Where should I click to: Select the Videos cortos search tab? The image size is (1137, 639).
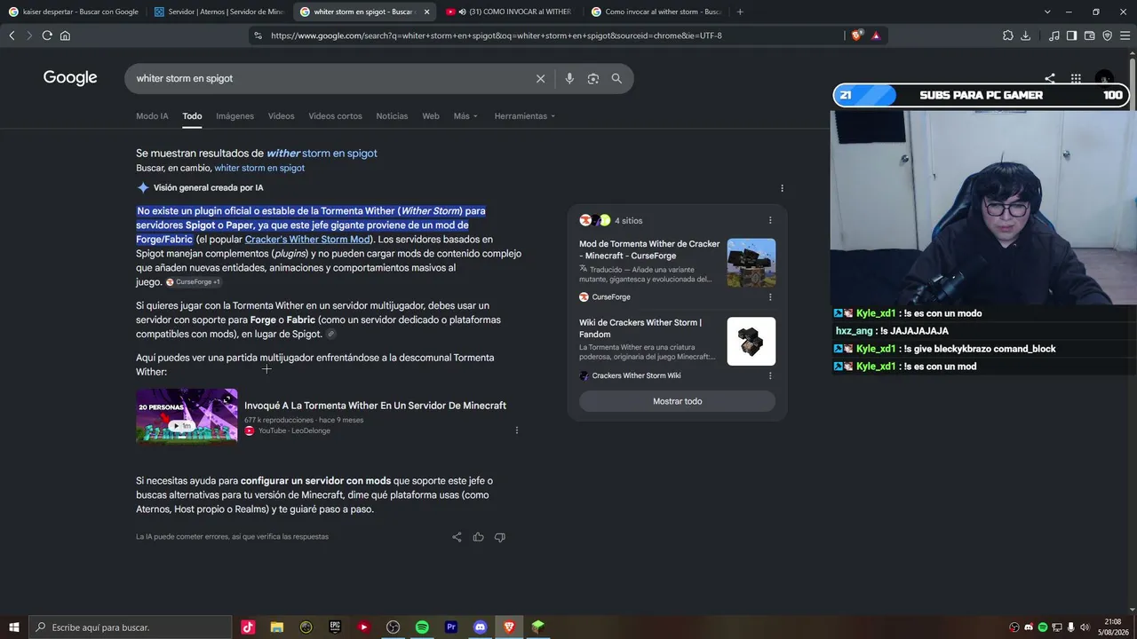(x=335, y=116)
